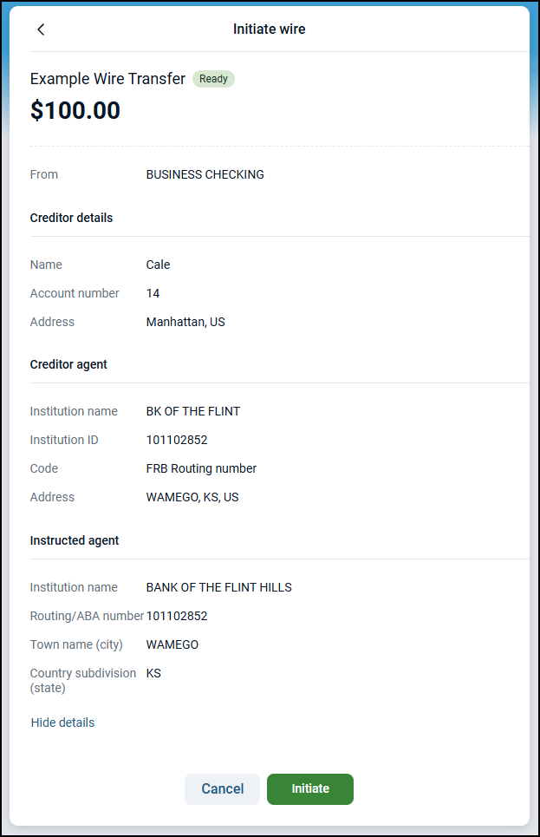Viewport: 540px width, 837px height.
Task: Select the $100.00 amount
Action: pyautogui.click(x=75, y=111)
